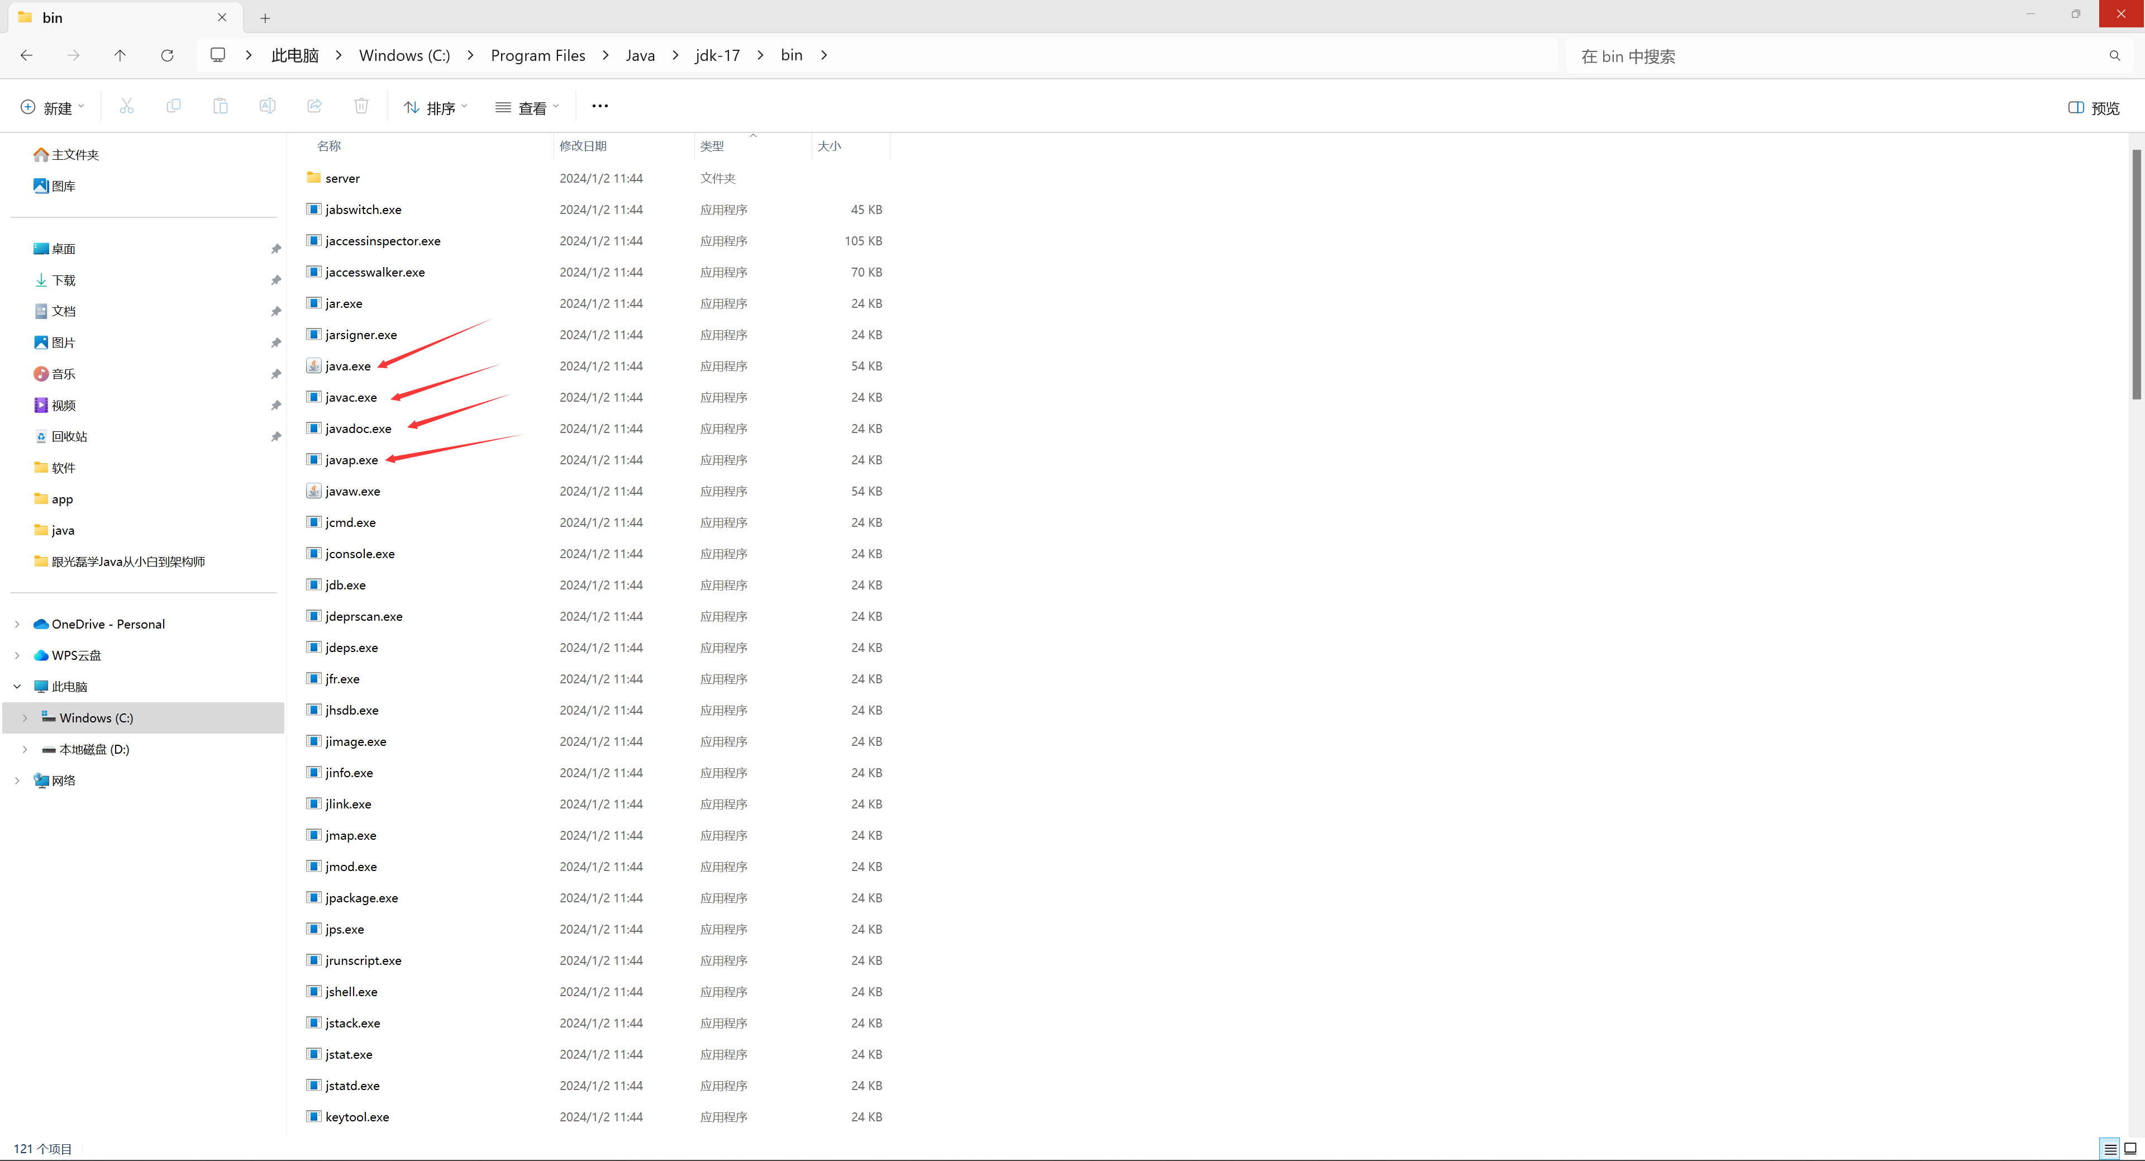Click the search magnifier icon
The image size is (2145, 1161).
[x=2114, y=56]
